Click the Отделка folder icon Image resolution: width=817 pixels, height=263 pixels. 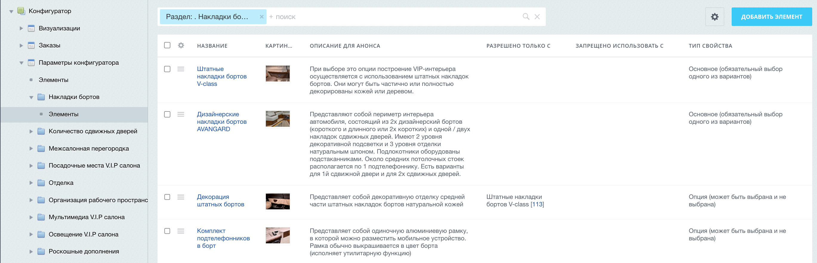(x=41, y=183)
